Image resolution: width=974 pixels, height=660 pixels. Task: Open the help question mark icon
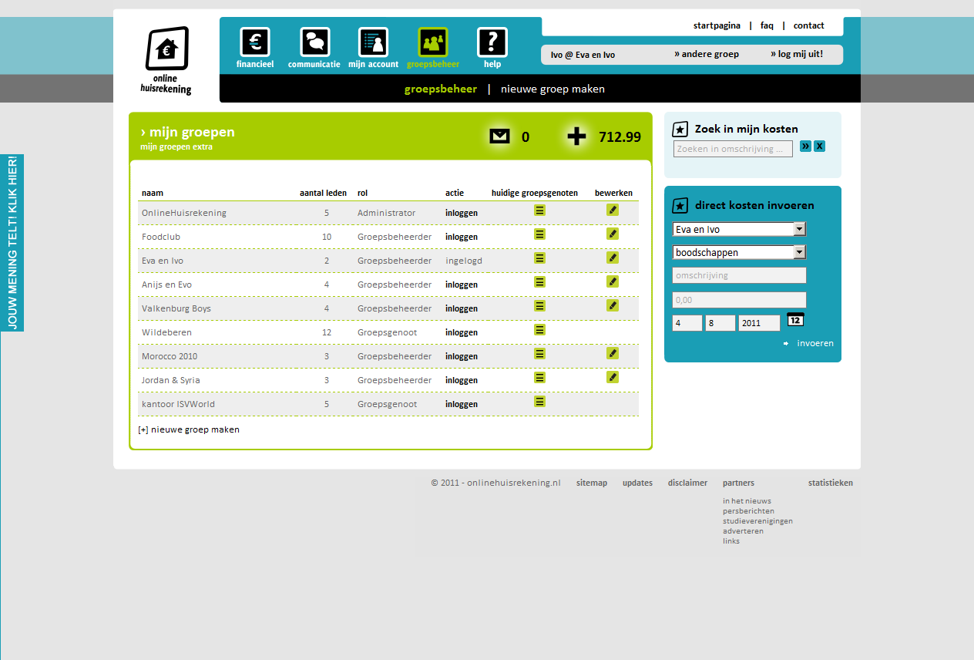click(x=492, y=42)
